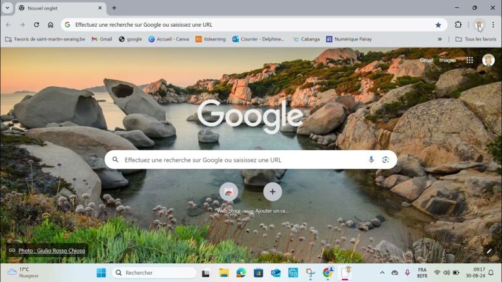Open File Explorer from the taskbar
The height and width of the screenshot is (282, 502).
pyautogui.click(x=224, y=273)
